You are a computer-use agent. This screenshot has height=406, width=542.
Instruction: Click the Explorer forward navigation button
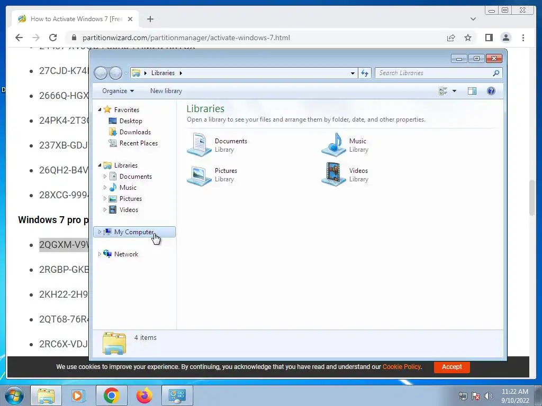click(115, 73)
